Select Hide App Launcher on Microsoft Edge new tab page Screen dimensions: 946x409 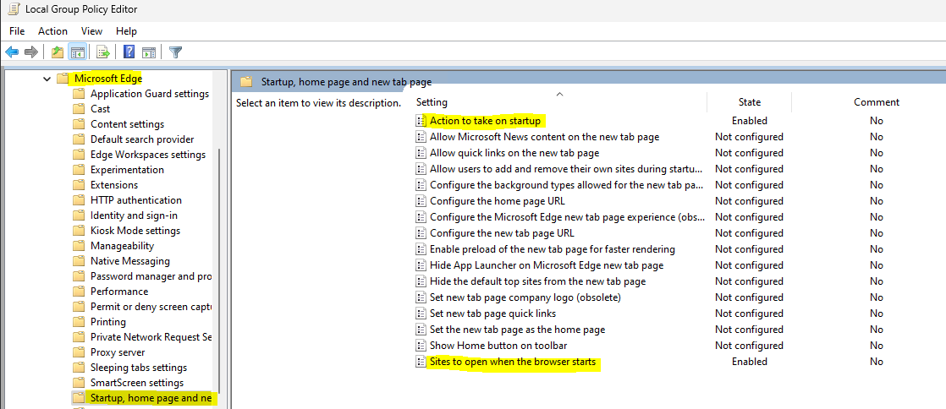[547, 265]
